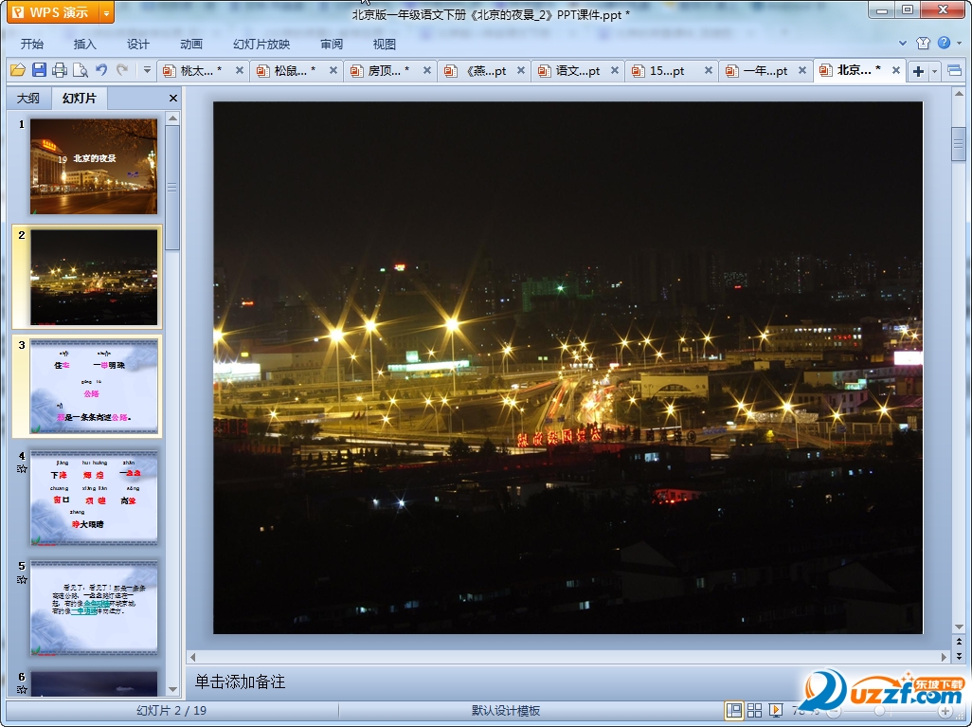Open the 视图 ribbon tab
The image size is (972, 727).
click(385, 44)
